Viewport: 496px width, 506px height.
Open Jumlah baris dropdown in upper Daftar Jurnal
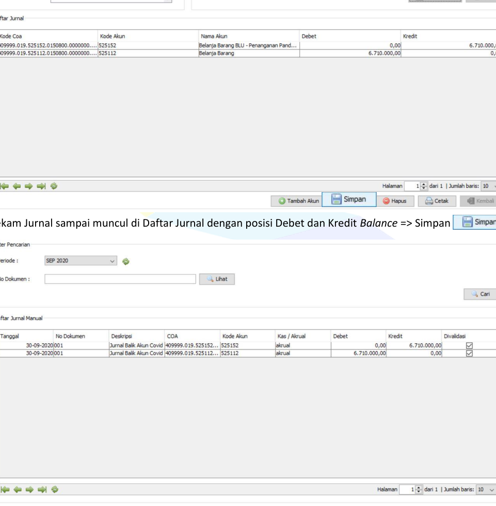tap(487, 184)
